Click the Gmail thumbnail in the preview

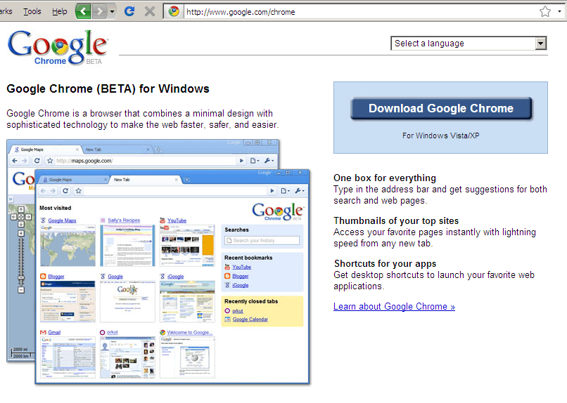coord(68,357)
